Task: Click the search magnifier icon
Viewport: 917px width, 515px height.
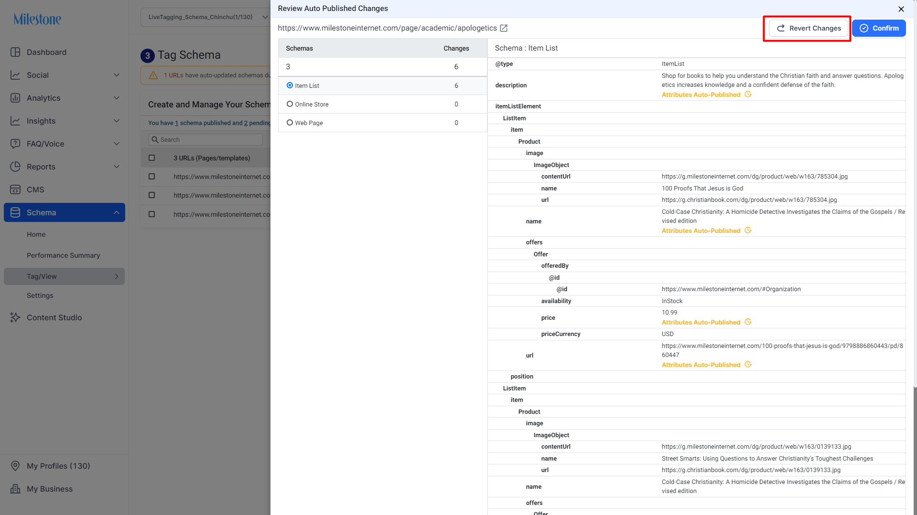Action: point(155,139)
